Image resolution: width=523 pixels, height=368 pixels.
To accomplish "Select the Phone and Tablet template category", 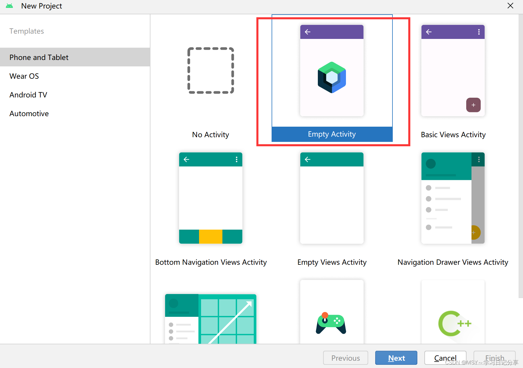I will tap(75, 57).
